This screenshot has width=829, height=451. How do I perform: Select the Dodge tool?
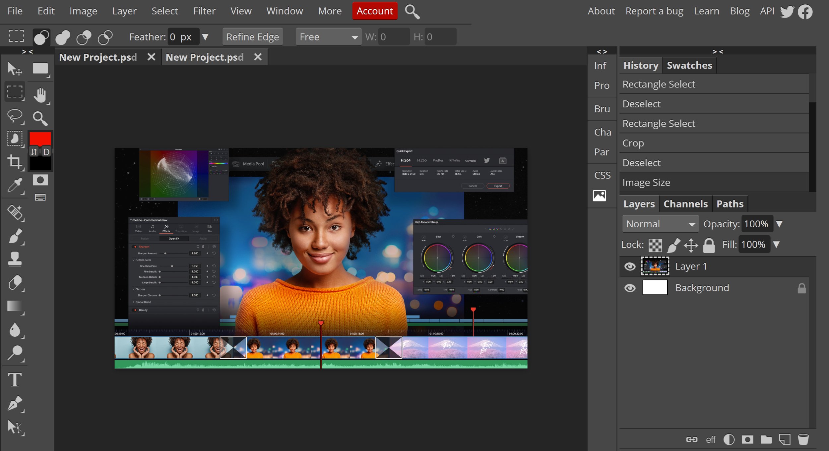tap(15, 353)
